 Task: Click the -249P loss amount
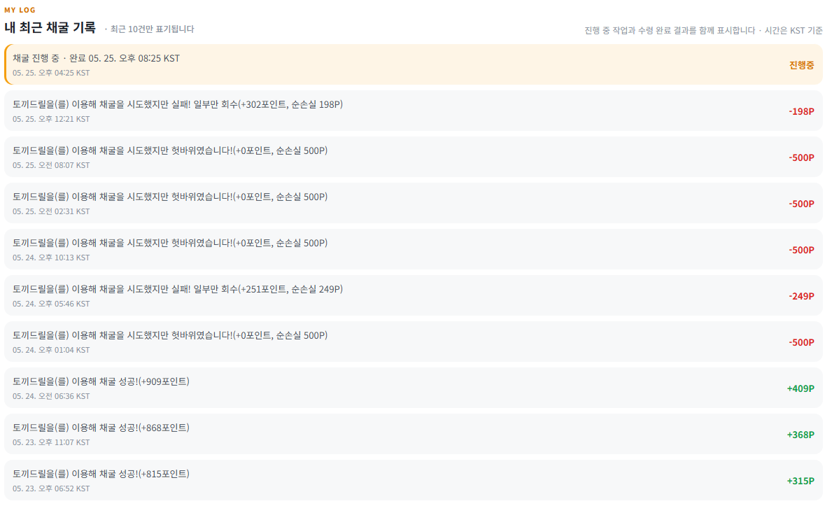pyautogui.click(x=801, y=296)
